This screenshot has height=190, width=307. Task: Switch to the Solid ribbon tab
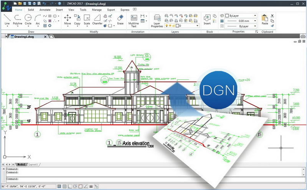pos(31,10)
